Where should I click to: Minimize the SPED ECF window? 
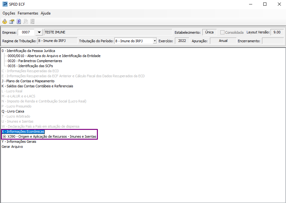(251, 4)
